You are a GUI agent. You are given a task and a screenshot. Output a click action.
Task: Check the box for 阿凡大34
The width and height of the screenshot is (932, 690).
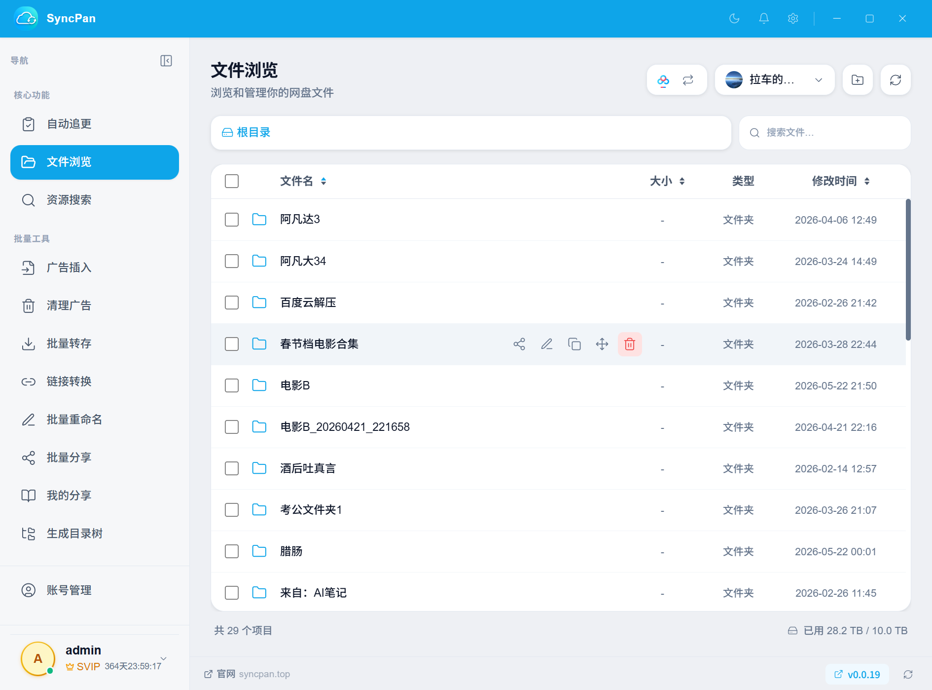point(232,261)
